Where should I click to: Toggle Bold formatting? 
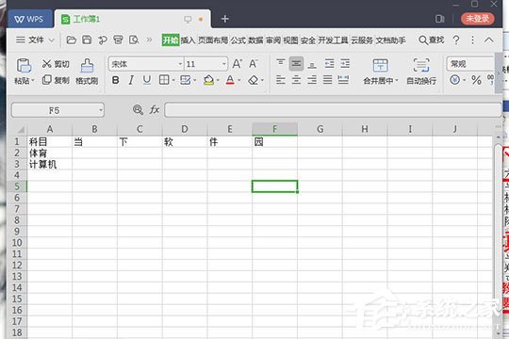[115, 80]
